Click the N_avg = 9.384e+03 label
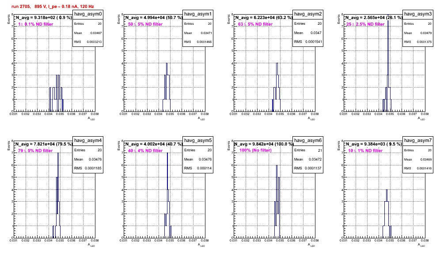 pos(374,144)
